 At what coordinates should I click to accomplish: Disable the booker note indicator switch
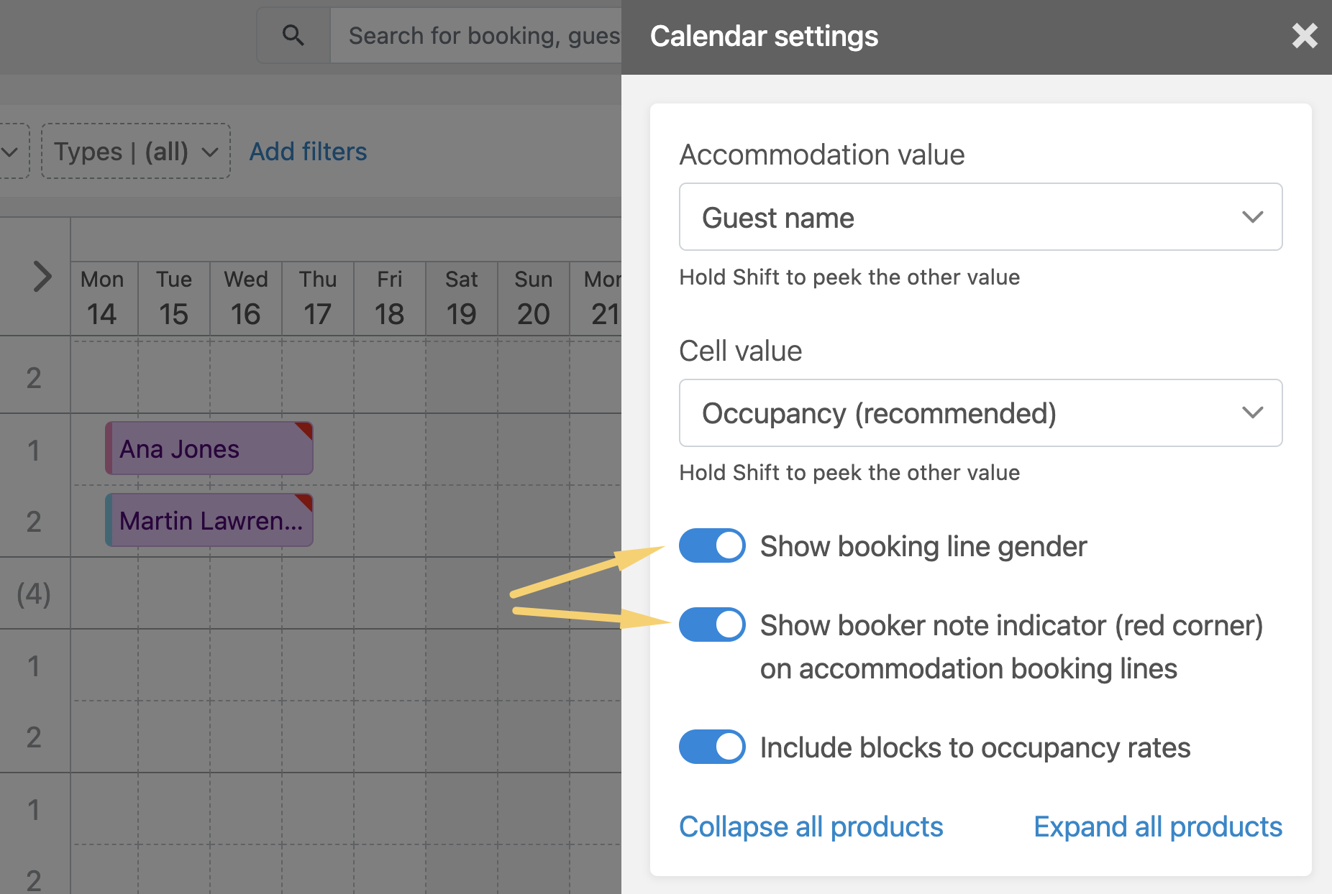(711, 625)
